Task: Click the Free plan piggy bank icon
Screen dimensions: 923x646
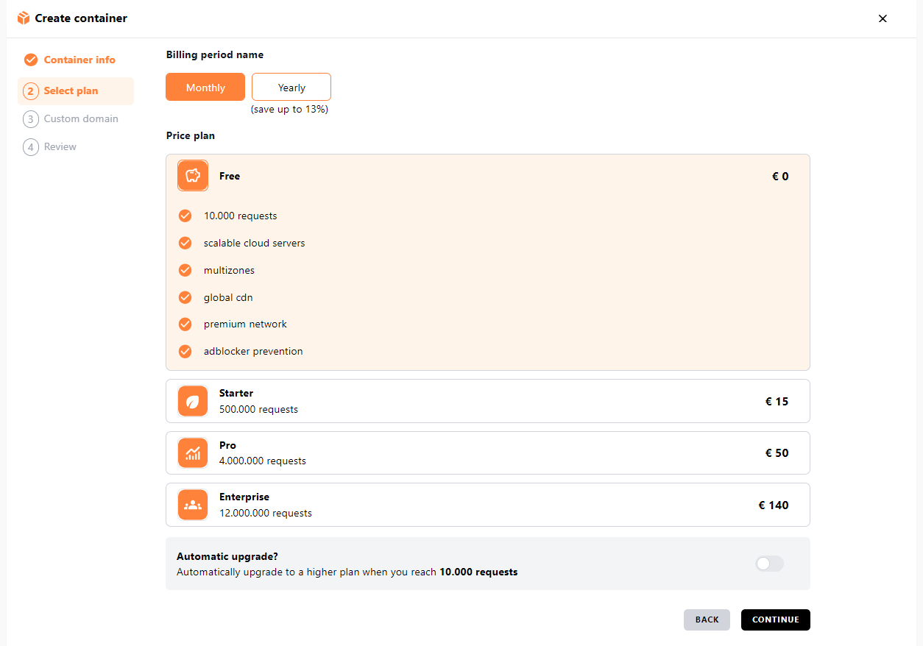Action: tap(193, 176)
